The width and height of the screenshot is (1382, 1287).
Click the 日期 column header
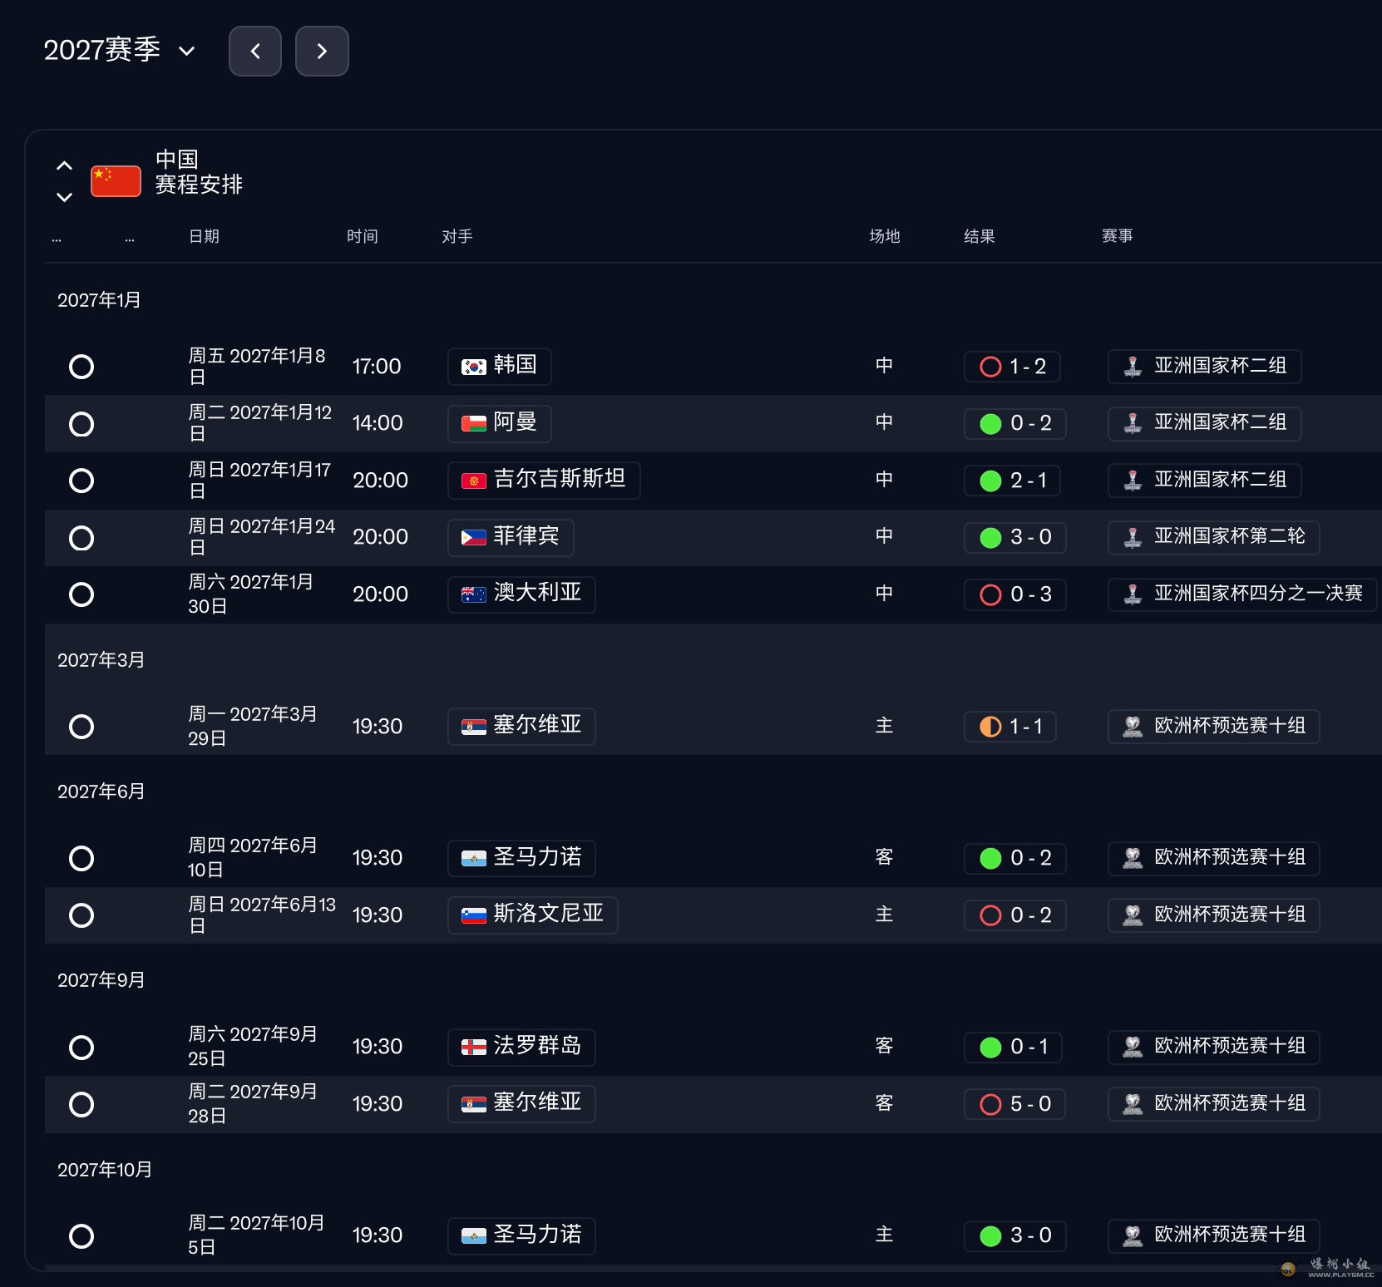pyautogui.click(x=204, y=237)
